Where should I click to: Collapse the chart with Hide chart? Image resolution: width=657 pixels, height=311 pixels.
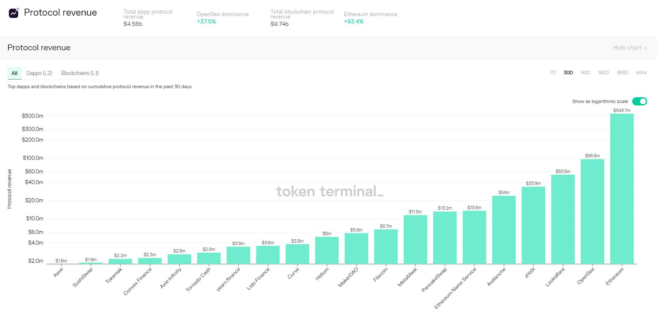pos(630,48)
